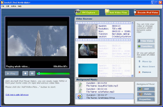Open the Edit menu

(x=8, y=6)
